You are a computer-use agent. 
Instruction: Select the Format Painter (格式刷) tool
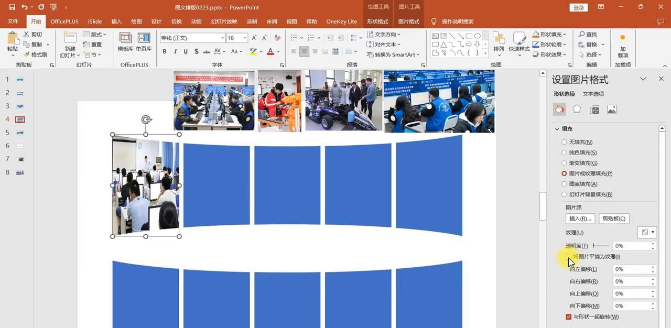[35, 54]
